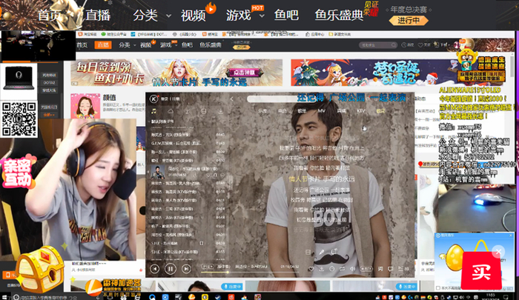This screenshot has height=300, width=519.
Task: Favorite current song with heart icon
Action: tap(311, 269)
